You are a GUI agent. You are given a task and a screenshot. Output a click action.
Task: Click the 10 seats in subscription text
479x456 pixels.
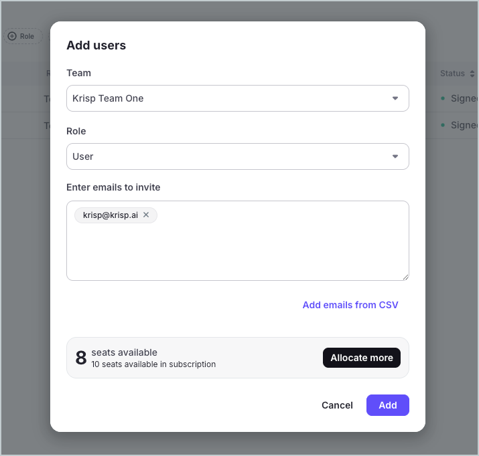[x=153, y=364]
